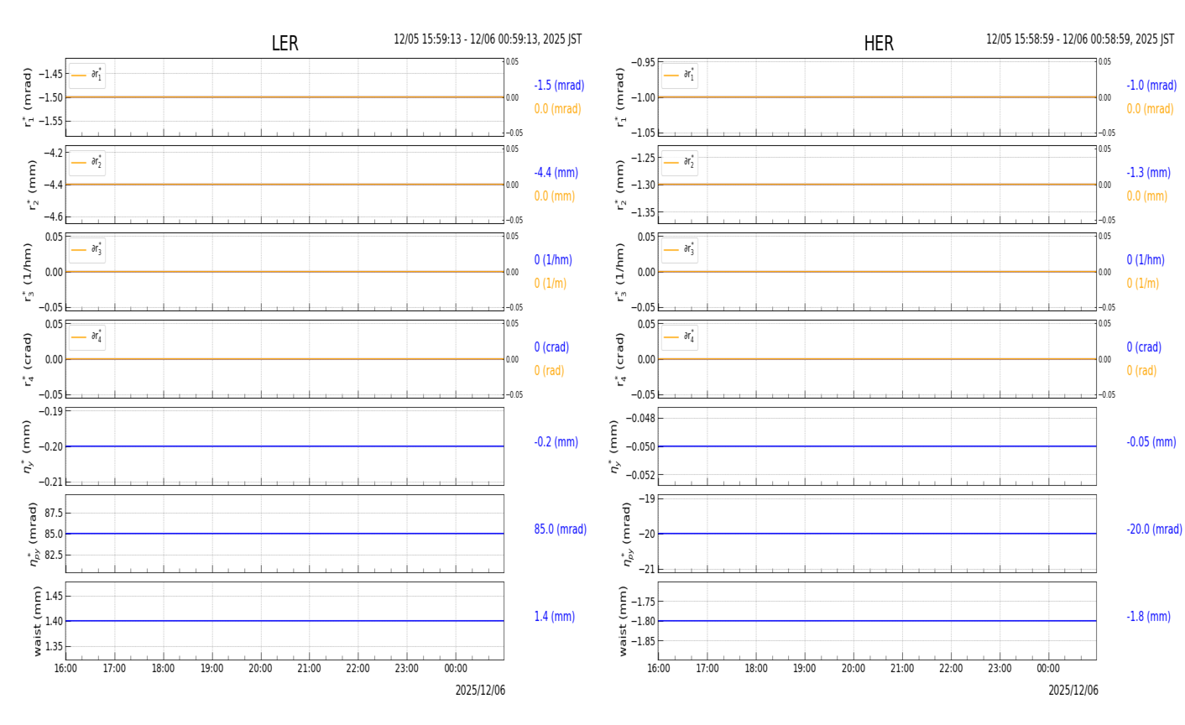Click the LER waist (mm) axis label
Viewport: 1185px width, 725px height.
coord(36,621)
